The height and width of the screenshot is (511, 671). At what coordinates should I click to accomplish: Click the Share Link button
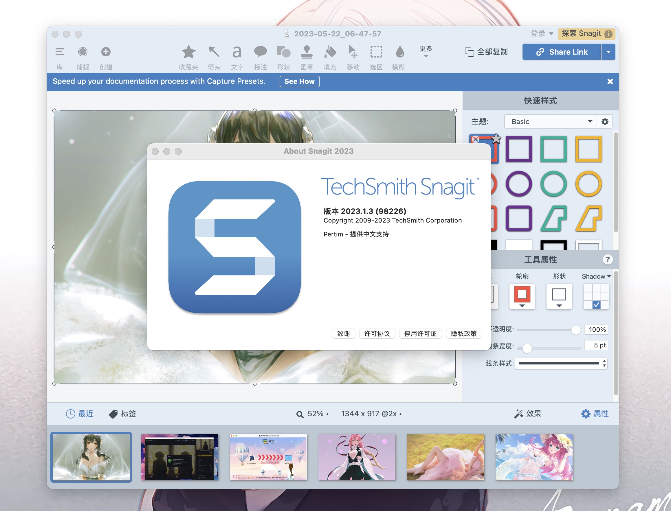tap(561, 52)
